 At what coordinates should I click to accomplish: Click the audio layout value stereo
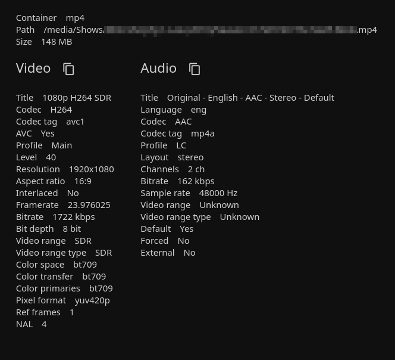click(x=190, y=157)
